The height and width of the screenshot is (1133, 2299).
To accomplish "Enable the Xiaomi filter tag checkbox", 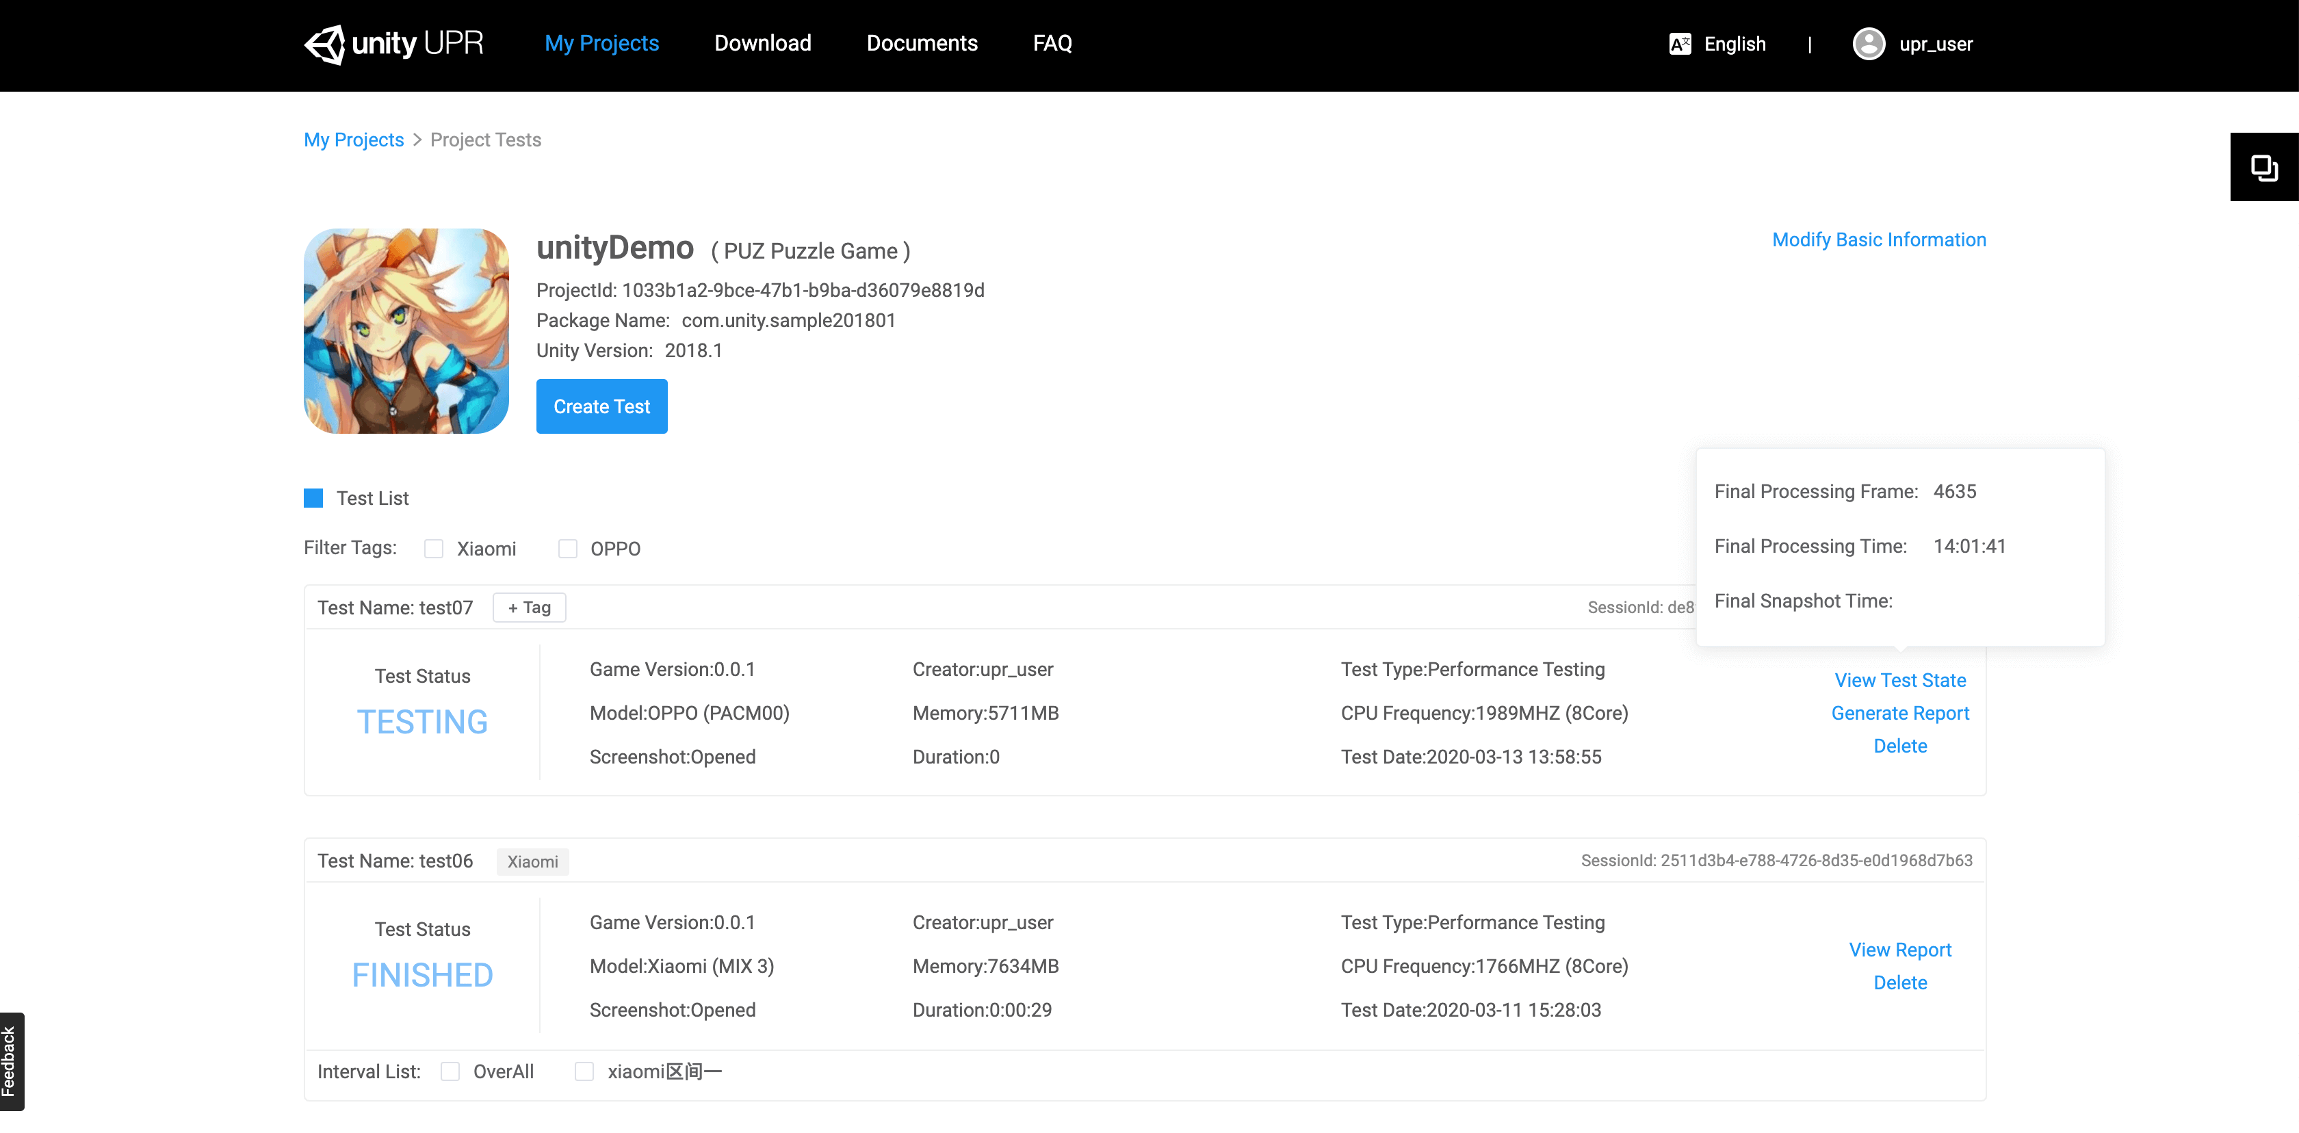I will [x=434, y=549].
